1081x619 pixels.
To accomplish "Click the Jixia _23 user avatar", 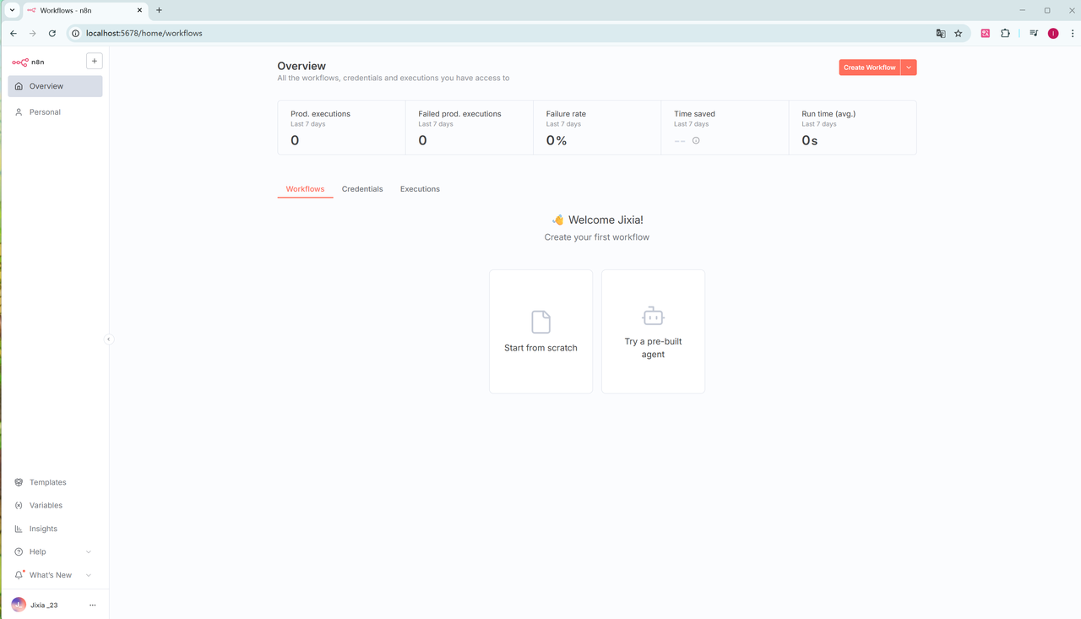I will (19, 605).
